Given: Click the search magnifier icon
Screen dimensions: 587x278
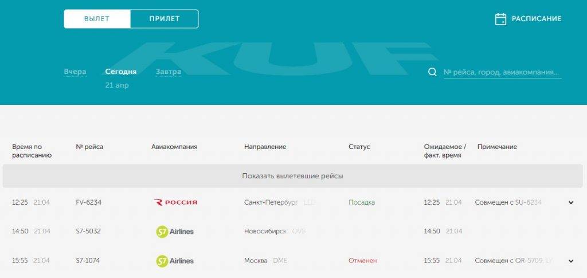Looking at the screenshot, I should (432, 72).
